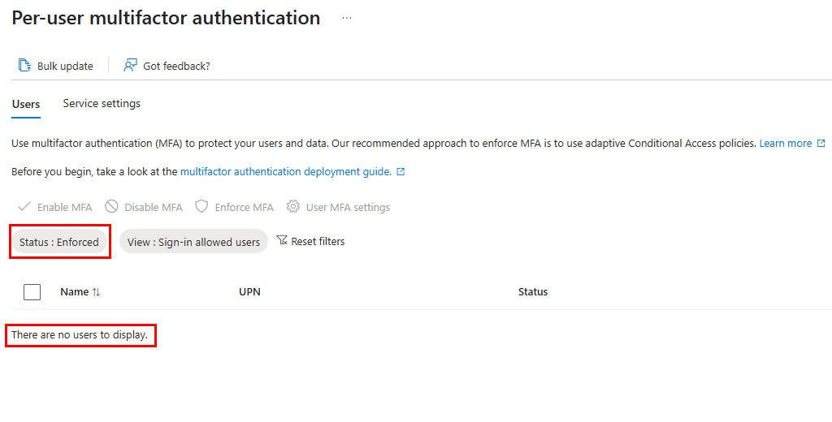Viewport: 832px width, 422px height.
Task: Tick the select-all checkbox in table header
Action: coord(32,292)
